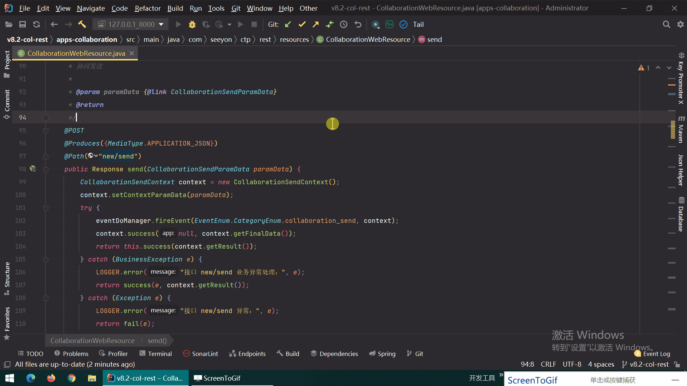Open Search Everywhere magnifier icon
Image resolution: width=687 pixels, height=386 pixels.
[x=666, y=24]
